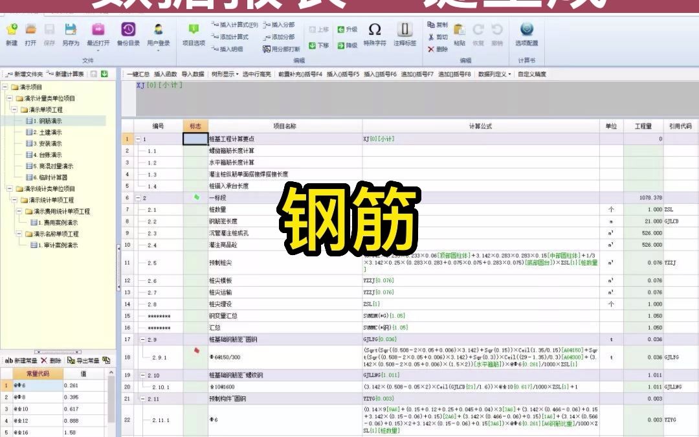Image resolution: width=699 pixels, height=437 pixels.
Task: Open the 特殊字符 (special character) tool
Action: coord(374,36)
